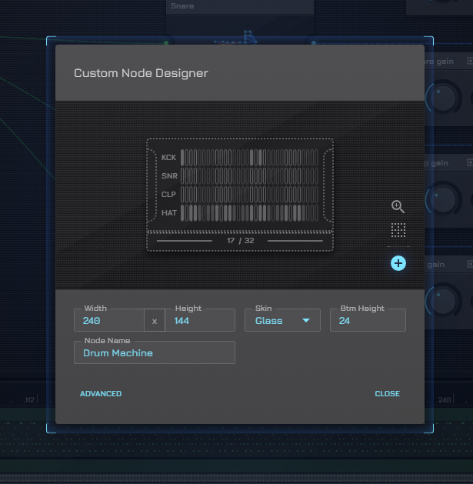Click the Height field showing 144
This screenshot has width=473, height=484.
(x=199, y=321)
